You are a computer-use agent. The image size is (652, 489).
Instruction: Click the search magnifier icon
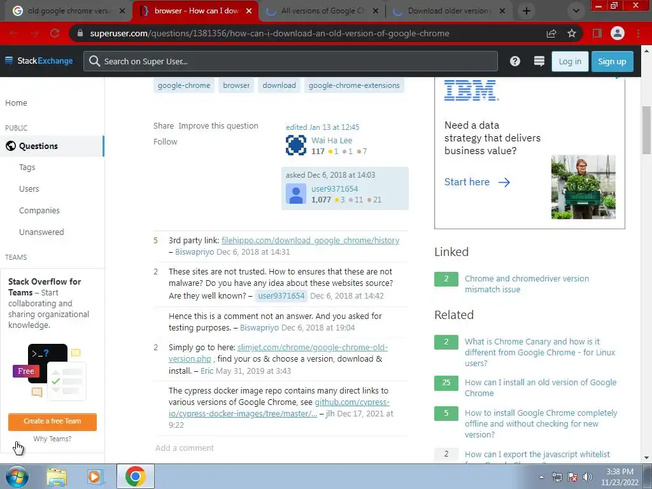(x=94, y=61)
